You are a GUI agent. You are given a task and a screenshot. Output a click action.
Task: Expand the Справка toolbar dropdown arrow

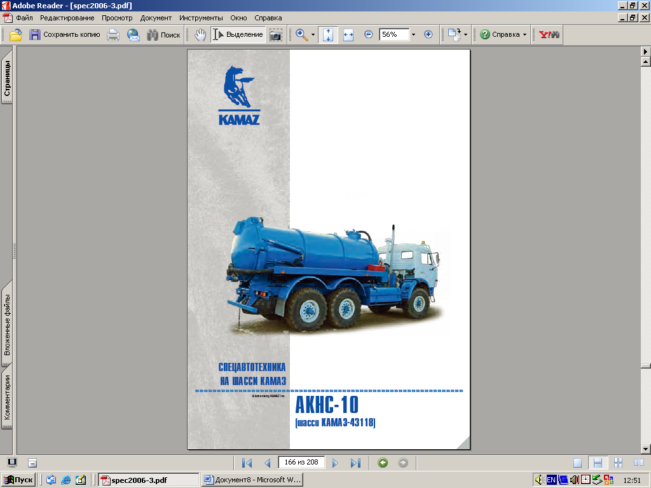click(x=524, y=35)
